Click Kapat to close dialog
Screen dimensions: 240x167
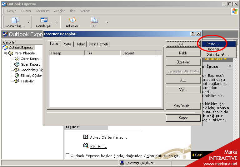coord(183,118)
